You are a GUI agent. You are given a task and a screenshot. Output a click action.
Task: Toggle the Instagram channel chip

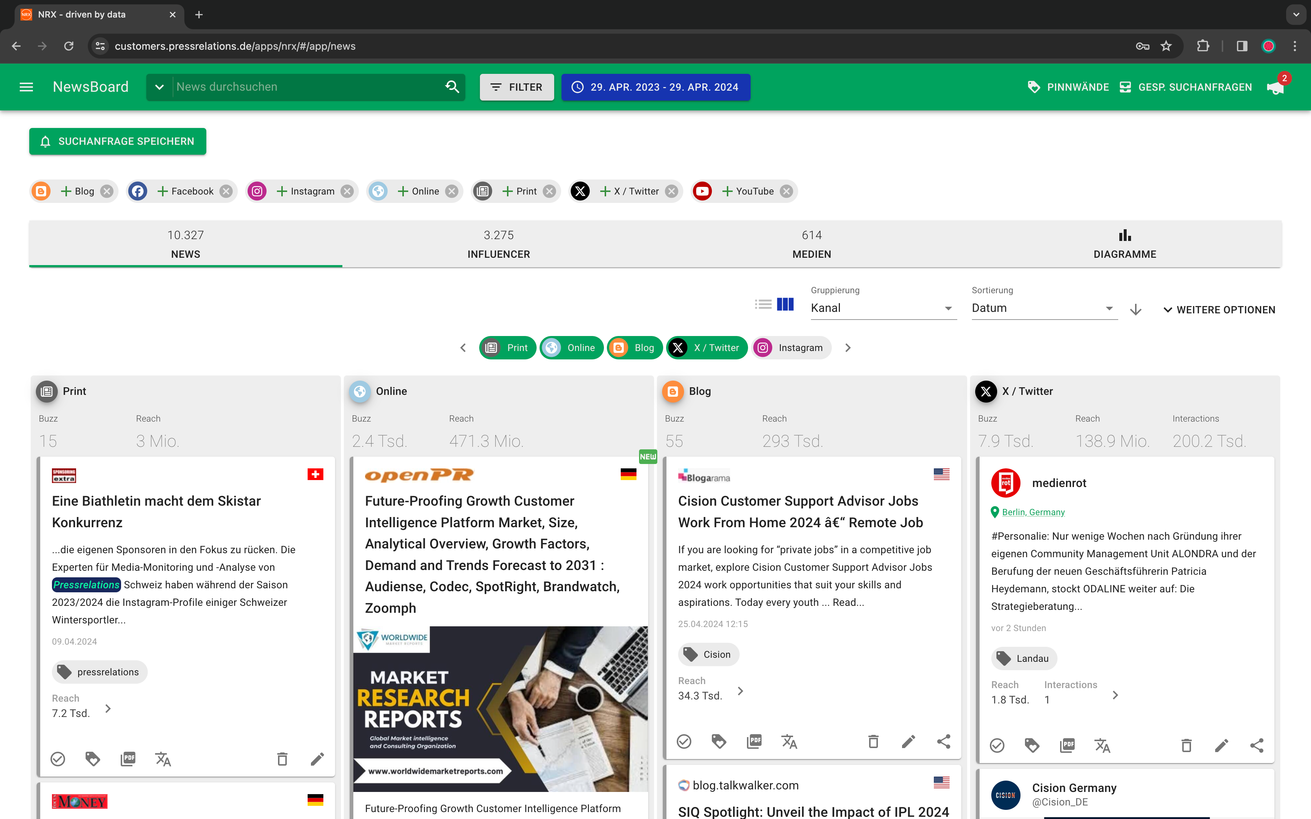[790, 347]
